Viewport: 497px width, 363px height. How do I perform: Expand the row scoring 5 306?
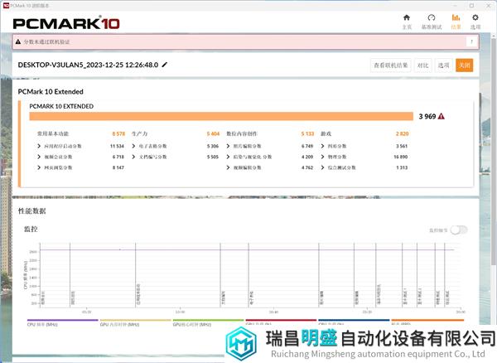click(x=133, y=146)
